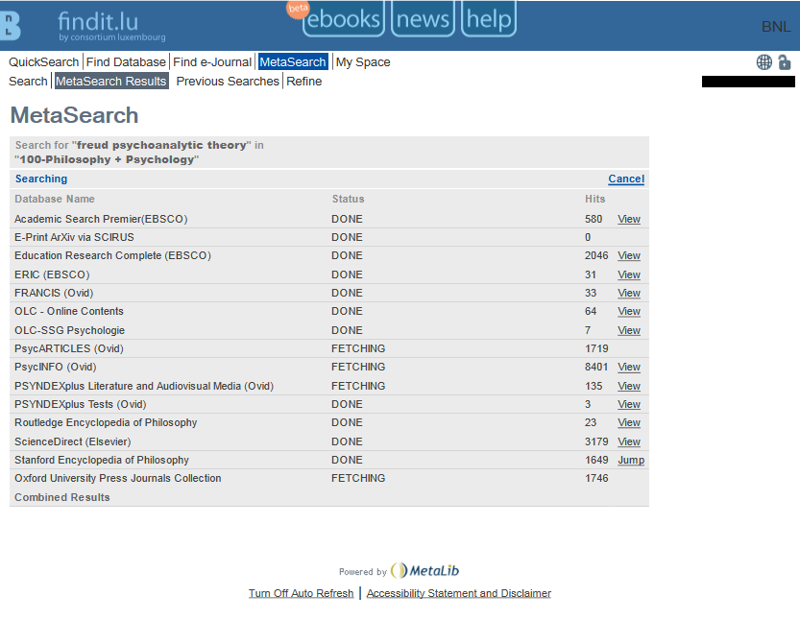Click the 'E-Print ArXiv via SCIRUS' row
The image size is (800, 620).
[329, 238]
